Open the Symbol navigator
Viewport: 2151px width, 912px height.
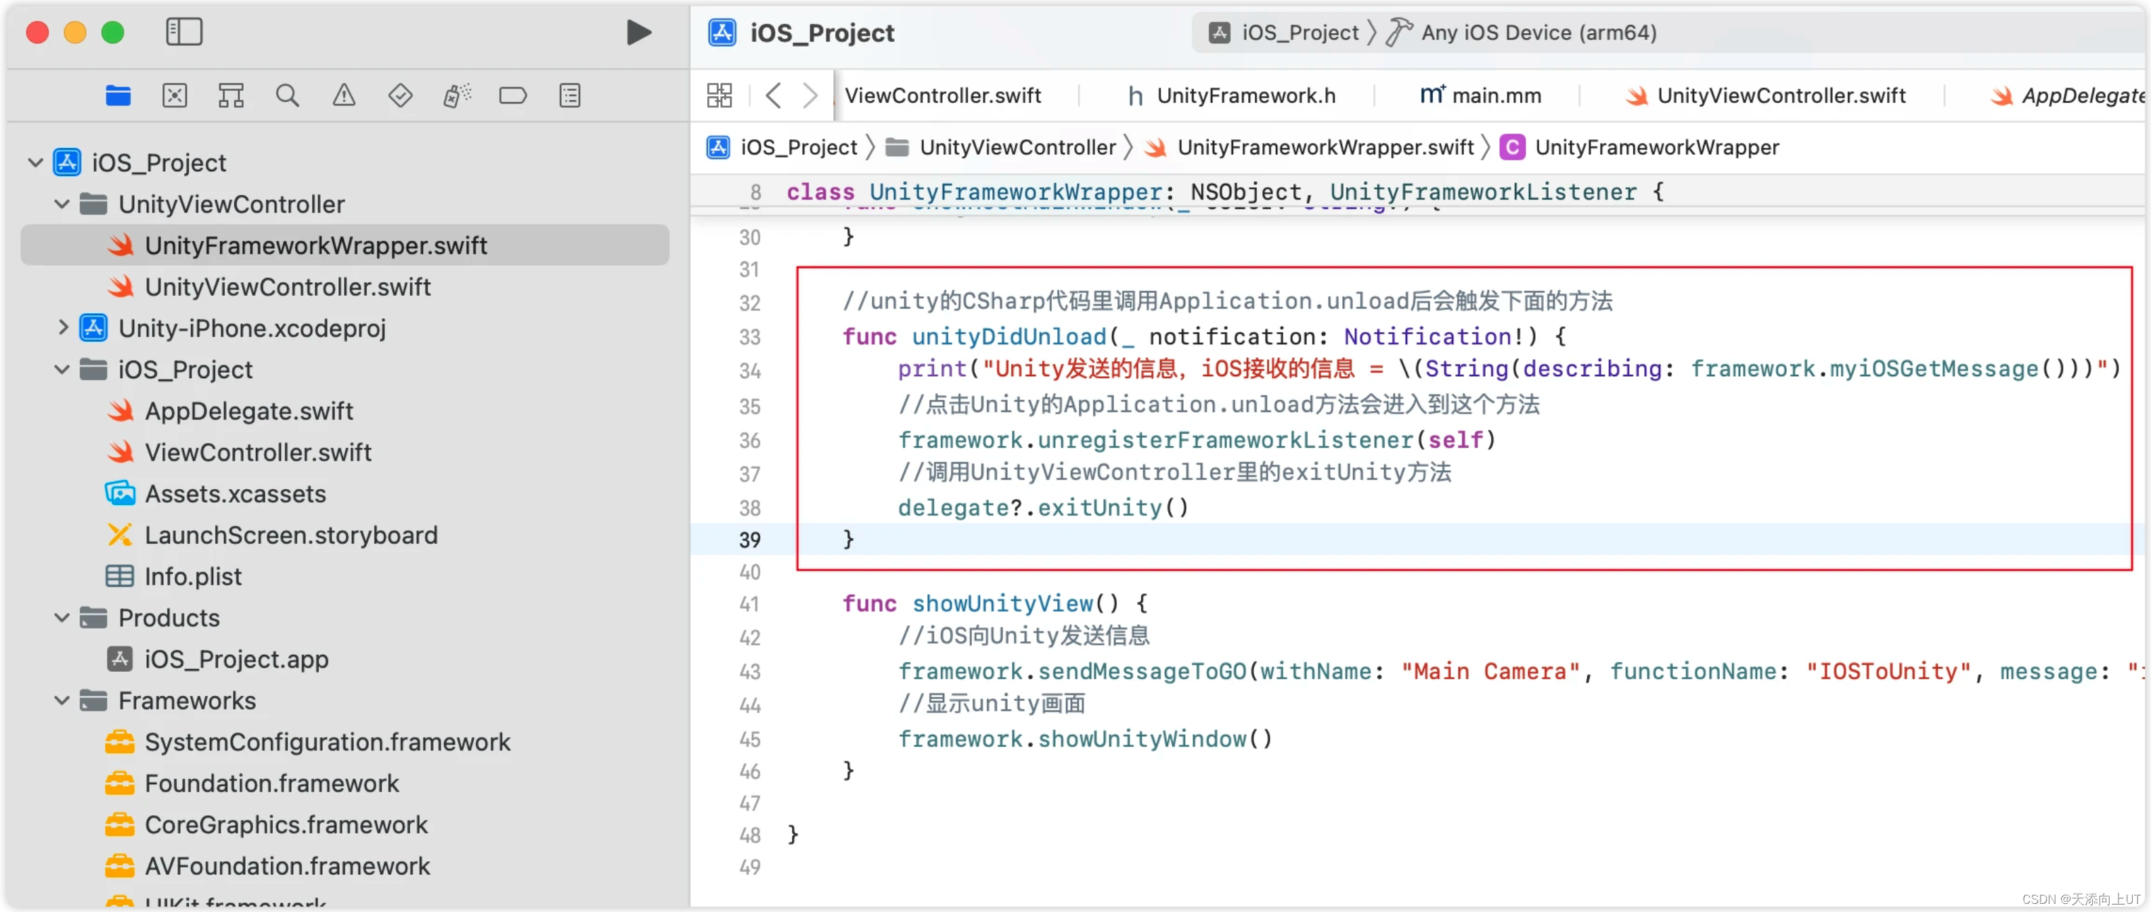click(230, 96)
